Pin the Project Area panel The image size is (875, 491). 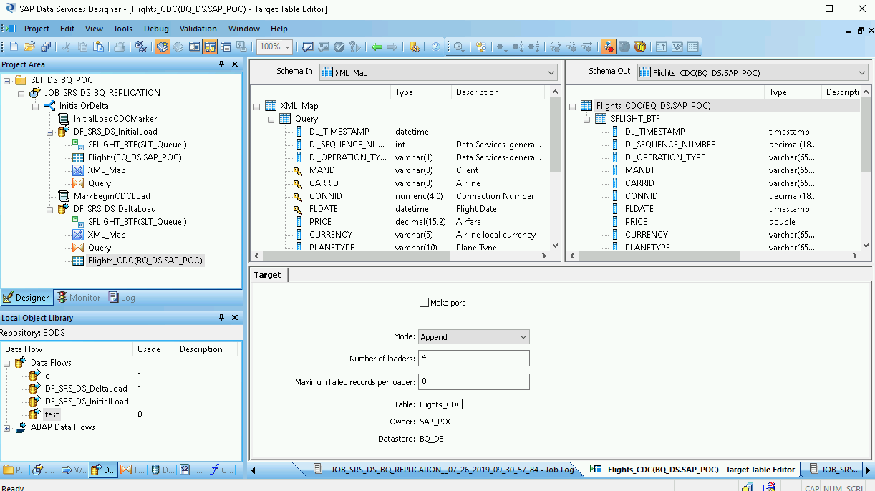(x=222, y=64)
